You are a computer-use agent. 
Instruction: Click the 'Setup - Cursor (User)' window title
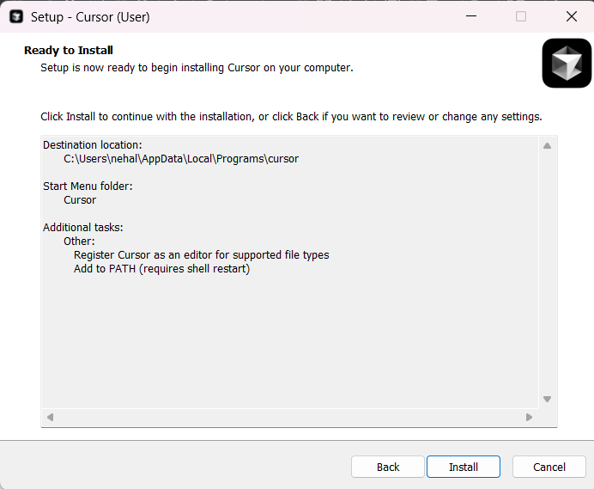coord(90,17)
